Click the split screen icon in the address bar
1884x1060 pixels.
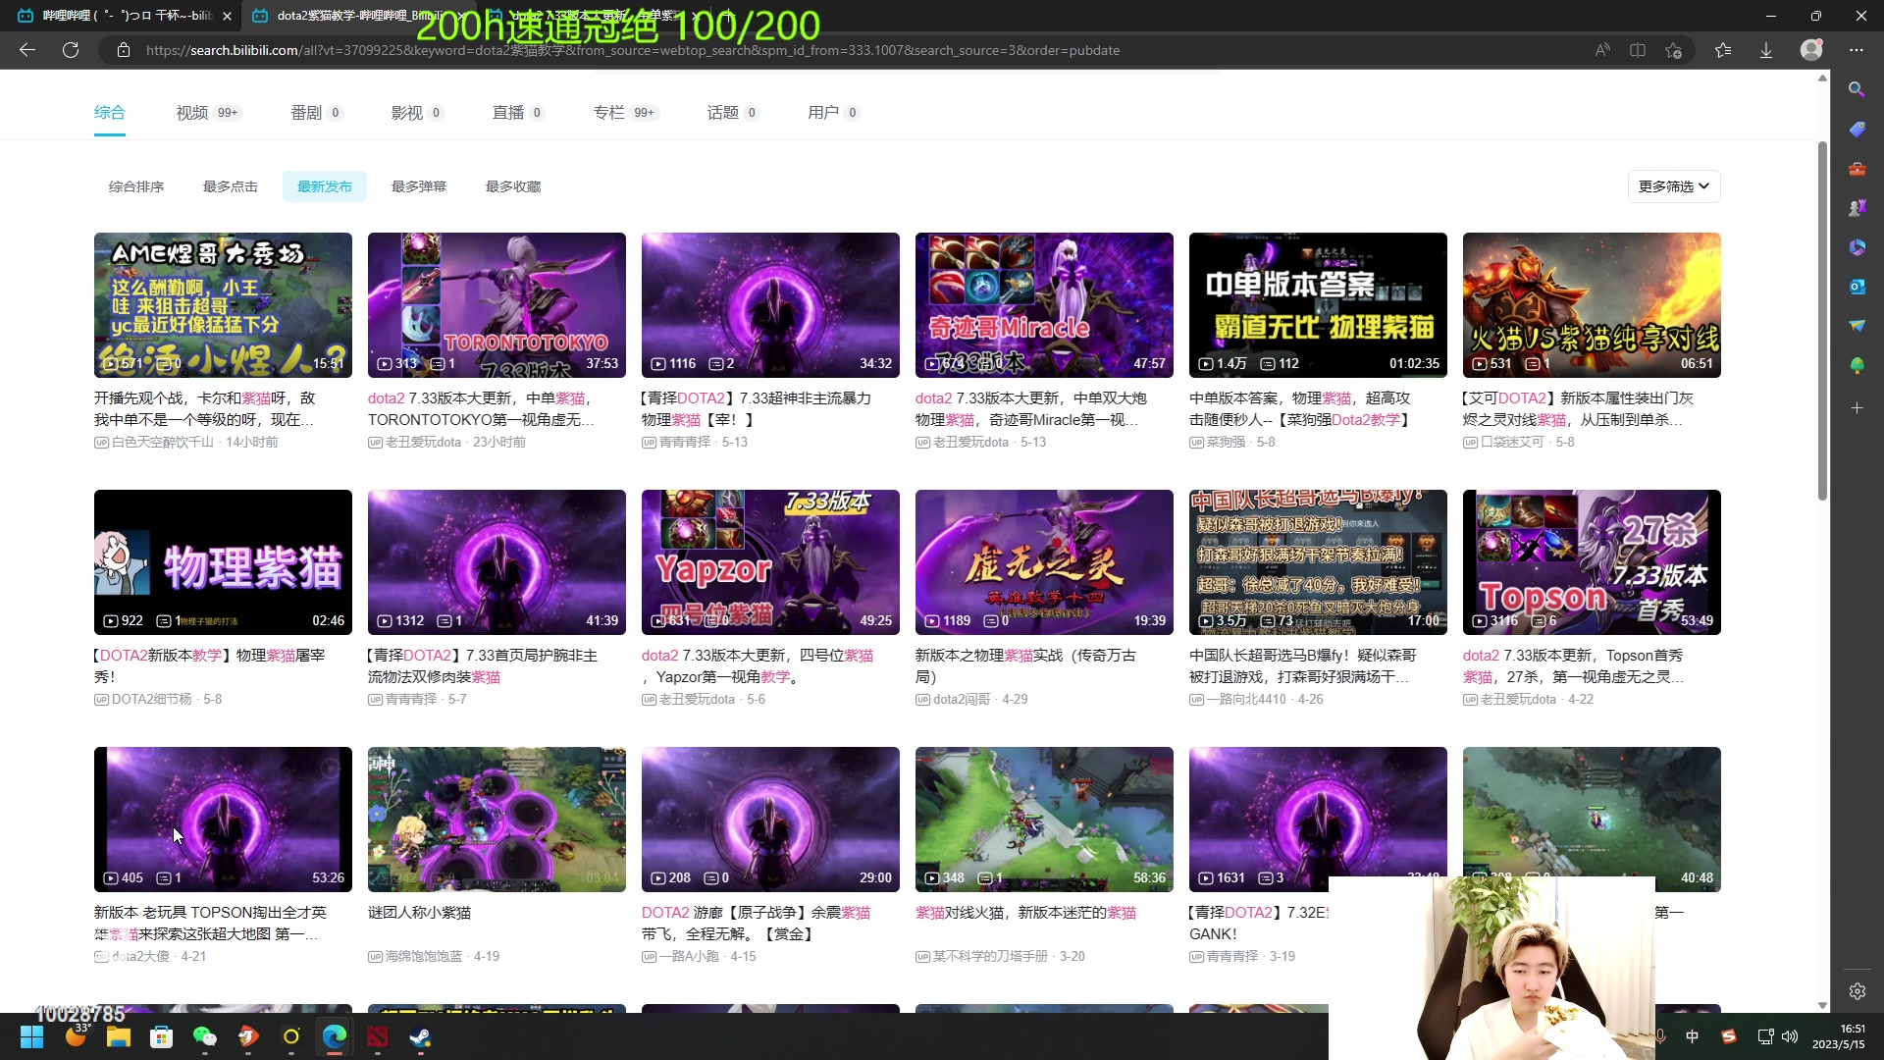[x=1638, y=50]
